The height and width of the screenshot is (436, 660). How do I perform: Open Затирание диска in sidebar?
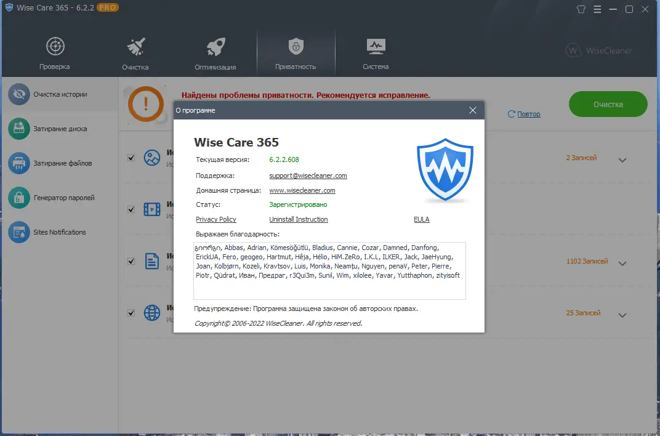[60, 129]
